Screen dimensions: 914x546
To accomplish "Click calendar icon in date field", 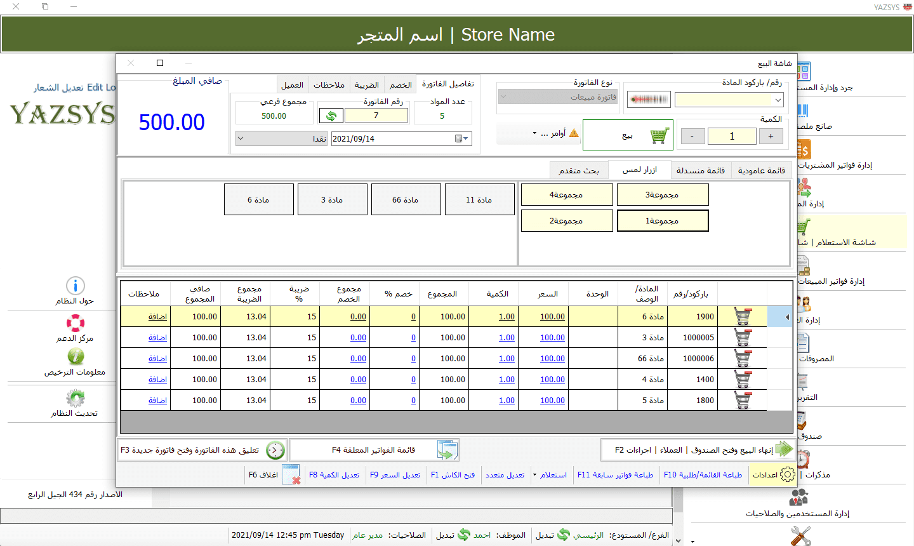I will point(459,138).
